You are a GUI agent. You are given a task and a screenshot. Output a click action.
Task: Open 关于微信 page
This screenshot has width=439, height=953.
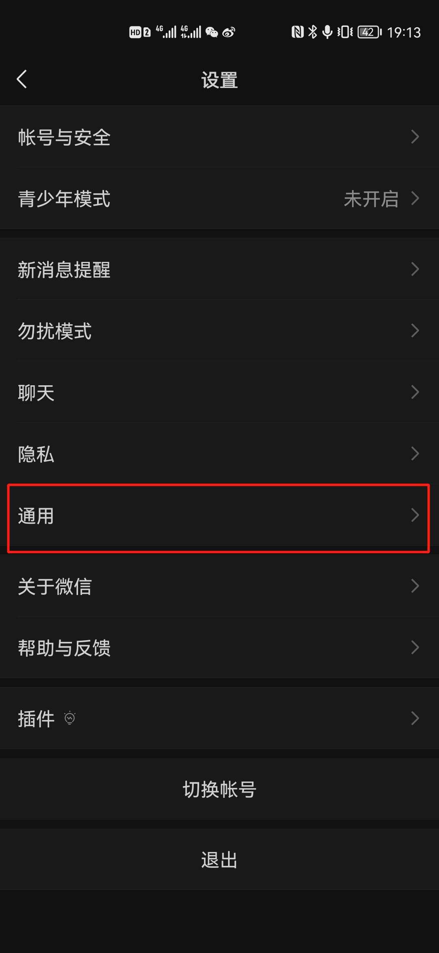coord(219,586)
